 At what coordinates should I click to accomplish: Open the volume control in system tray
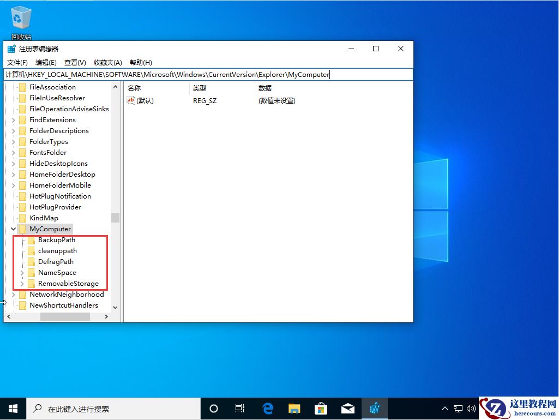tap(472, 408)
